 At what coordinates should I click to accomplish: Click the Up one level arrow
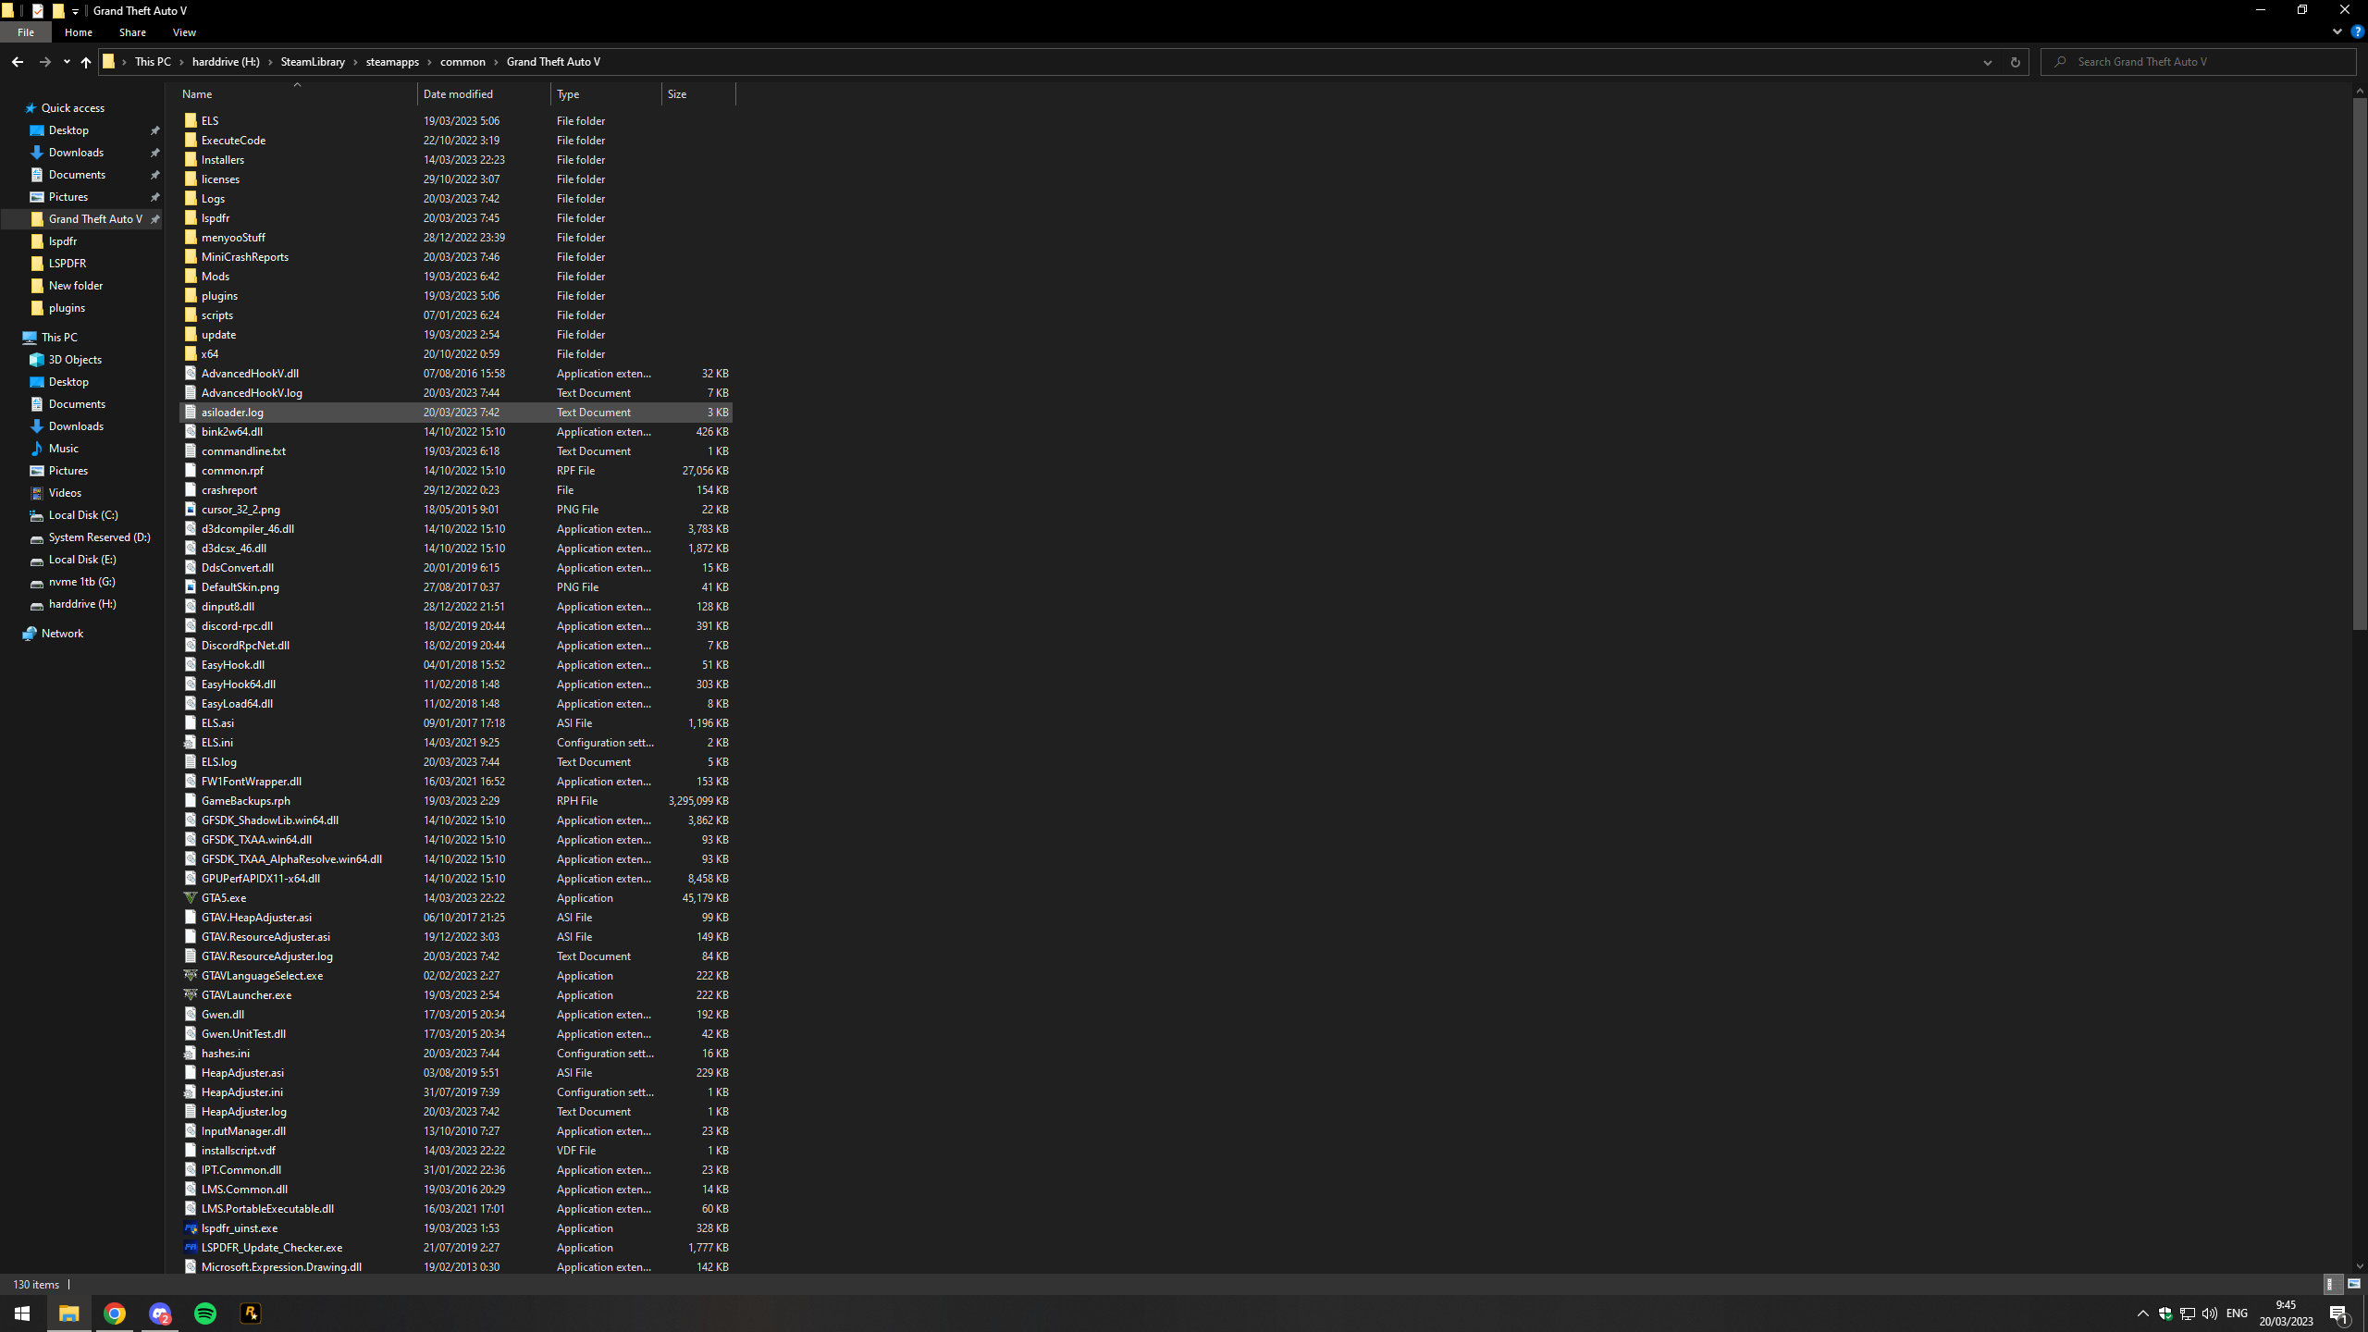tap(85, 62)
